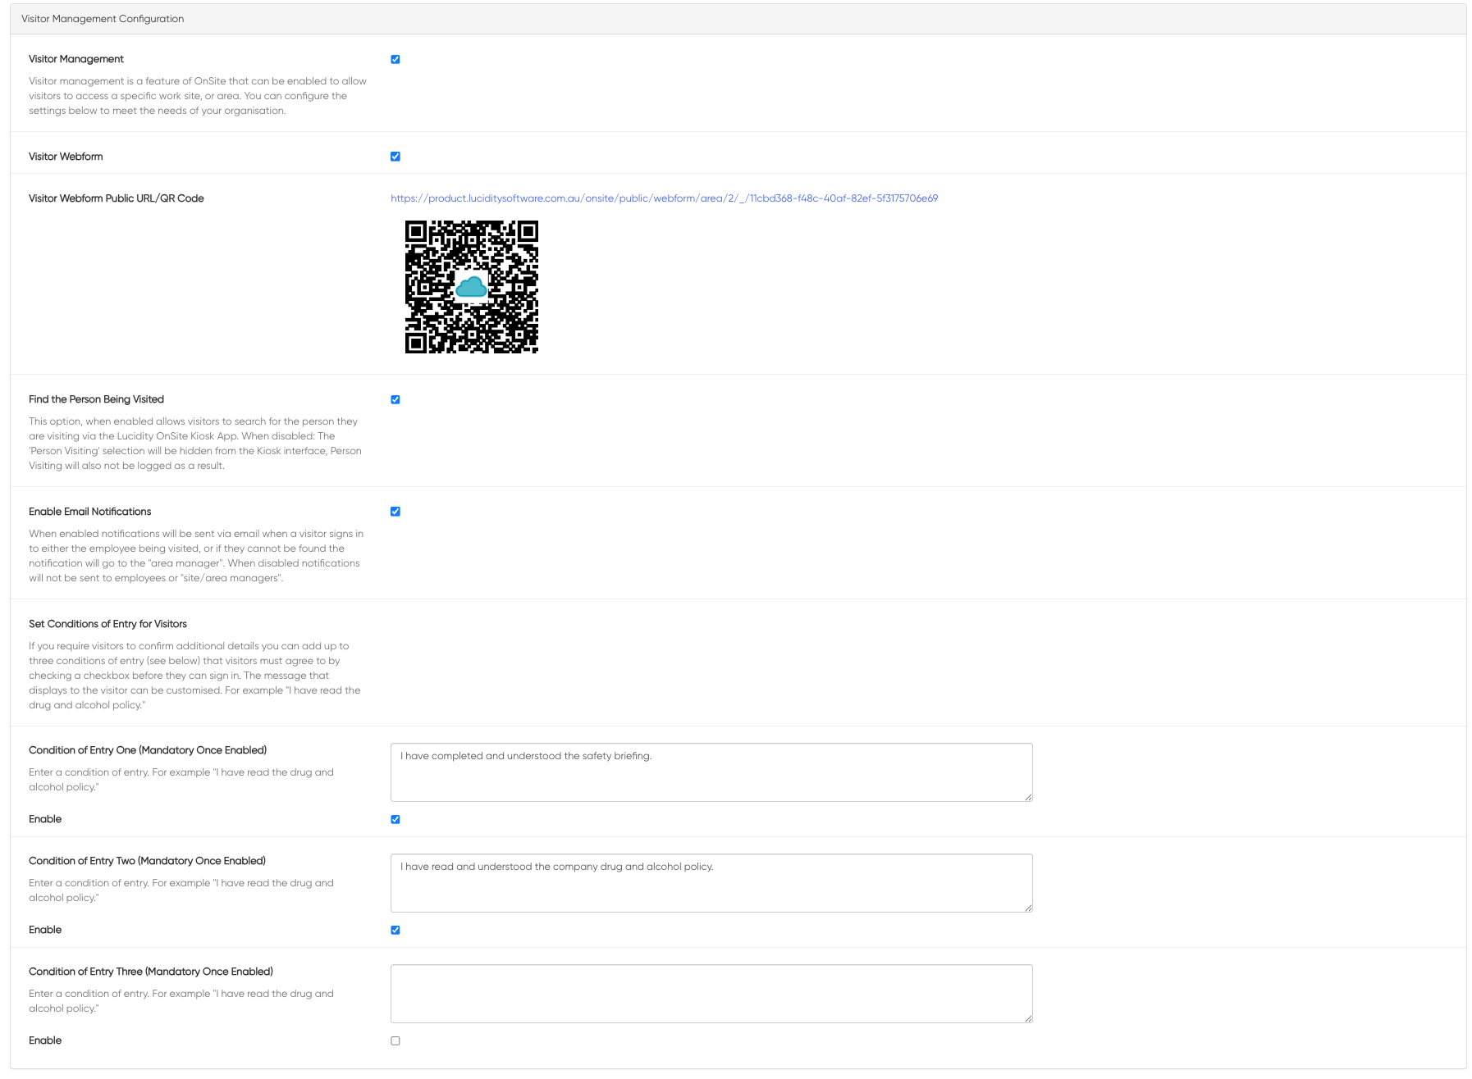This screenshot has width=1472, height=1079.
Task: Click the Enable label beside Condition Three checkbox
Action: (45, 1040)
